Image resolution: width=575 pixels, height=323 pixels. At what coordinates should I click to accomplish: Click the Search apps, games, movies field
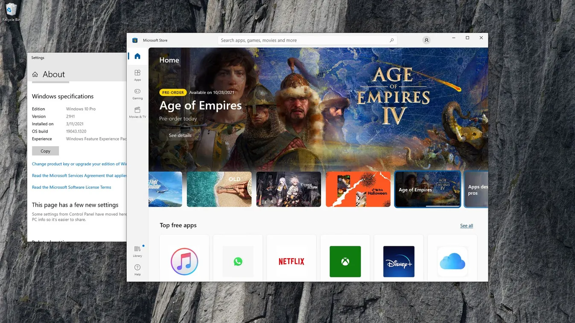tap(307, 40)
